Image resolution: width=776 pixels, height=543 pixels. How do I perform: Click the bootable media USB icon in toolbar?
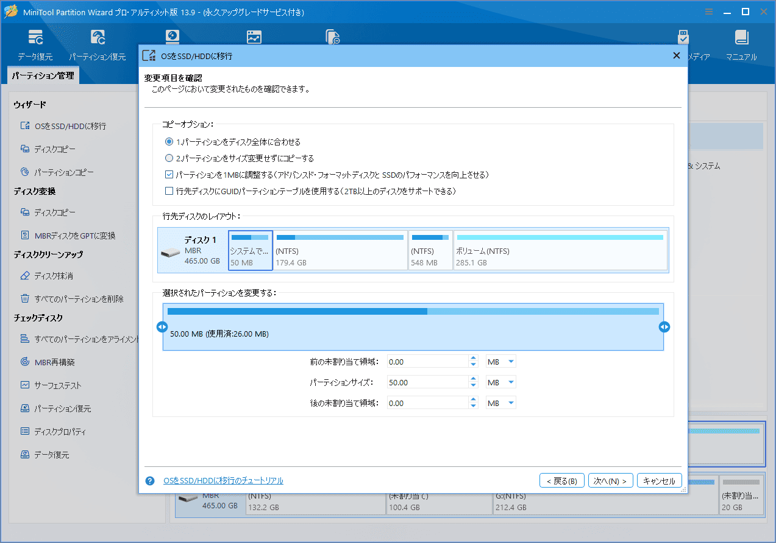[x=683, y=38]
